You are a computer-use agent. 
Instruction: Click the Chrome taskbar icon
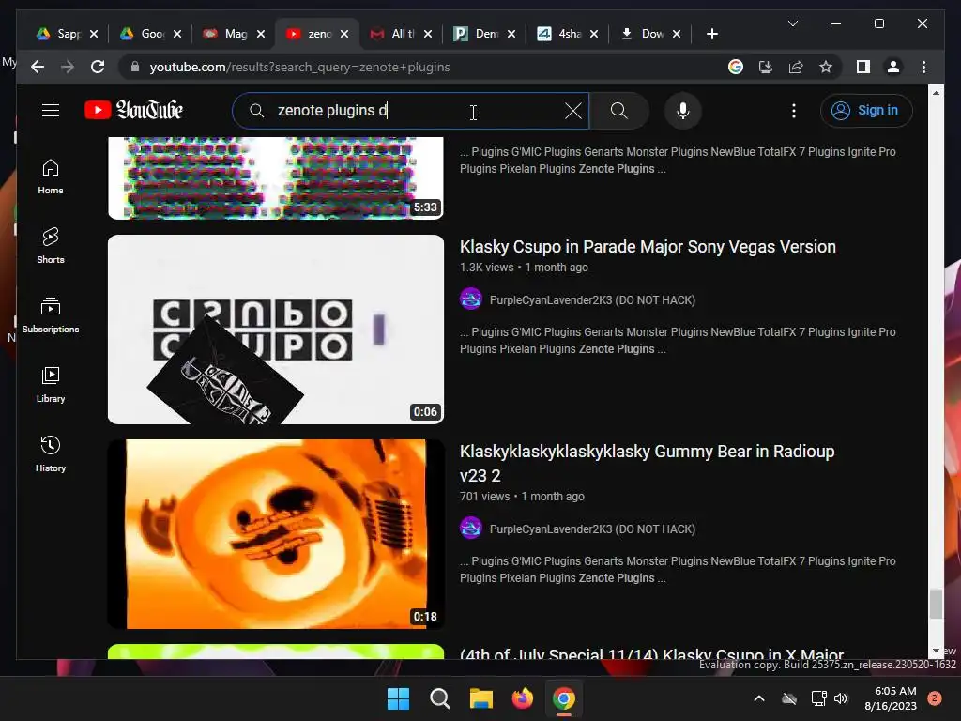564,698
